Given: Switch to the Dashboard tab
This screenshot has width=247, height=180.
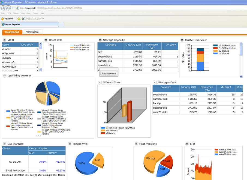Looking at the screenshot, I should (x=12, y=32).
